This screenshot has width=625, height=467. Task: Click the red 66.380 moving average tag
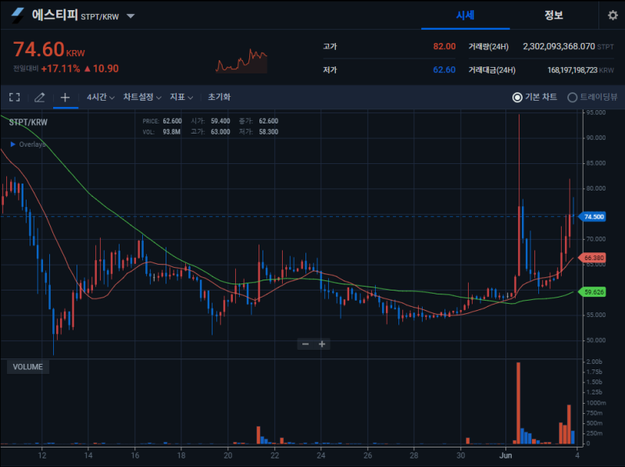[593, 258]
